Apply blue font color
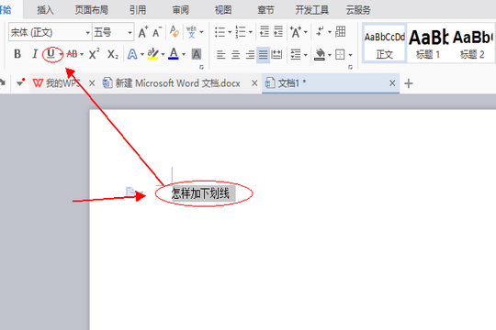This screenshot has height=330, width=496. [174, 54]
